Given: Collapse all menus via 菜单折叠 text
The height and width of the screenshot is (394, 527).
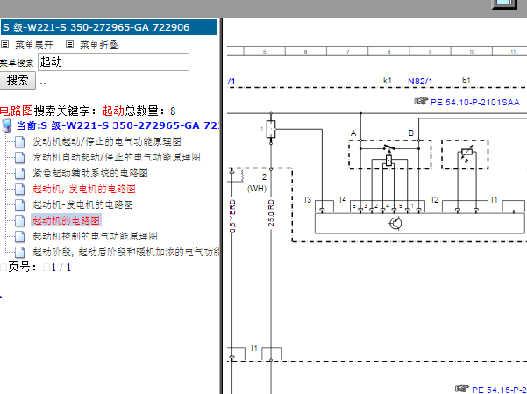Looking at the screenshot, I should coord(99,45).
